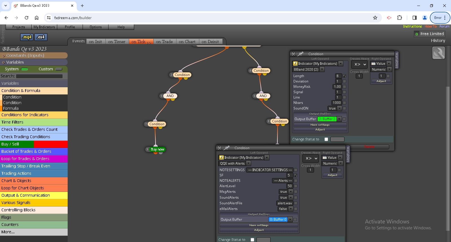Screen dimensions: 451x242
Task: Bookmark page with star icon
Action: 375,18
